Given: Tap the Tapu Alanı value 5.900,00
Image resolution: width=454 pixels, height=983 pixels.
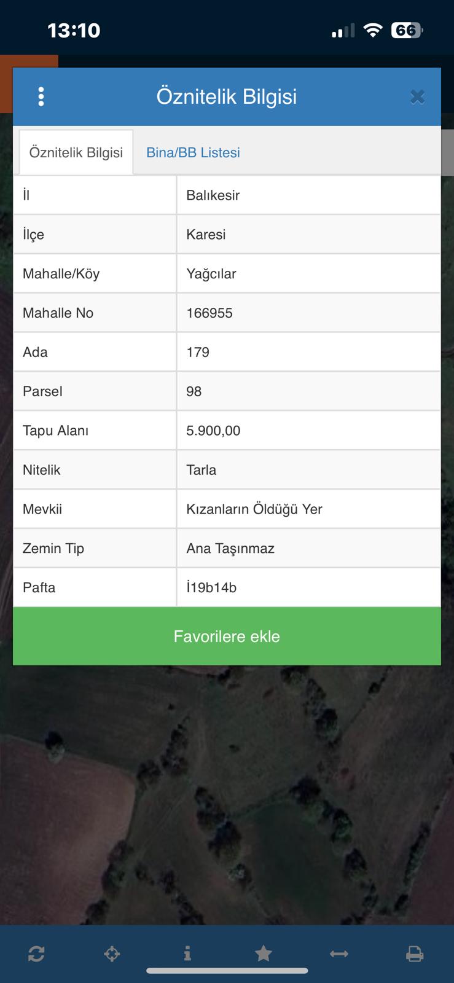Looking at the screenshot, I should pyautogui.click(x=213, y=431).
